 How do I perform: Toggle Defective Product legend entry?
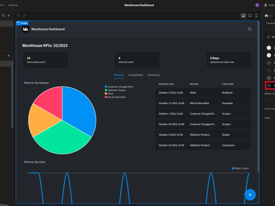117,90
